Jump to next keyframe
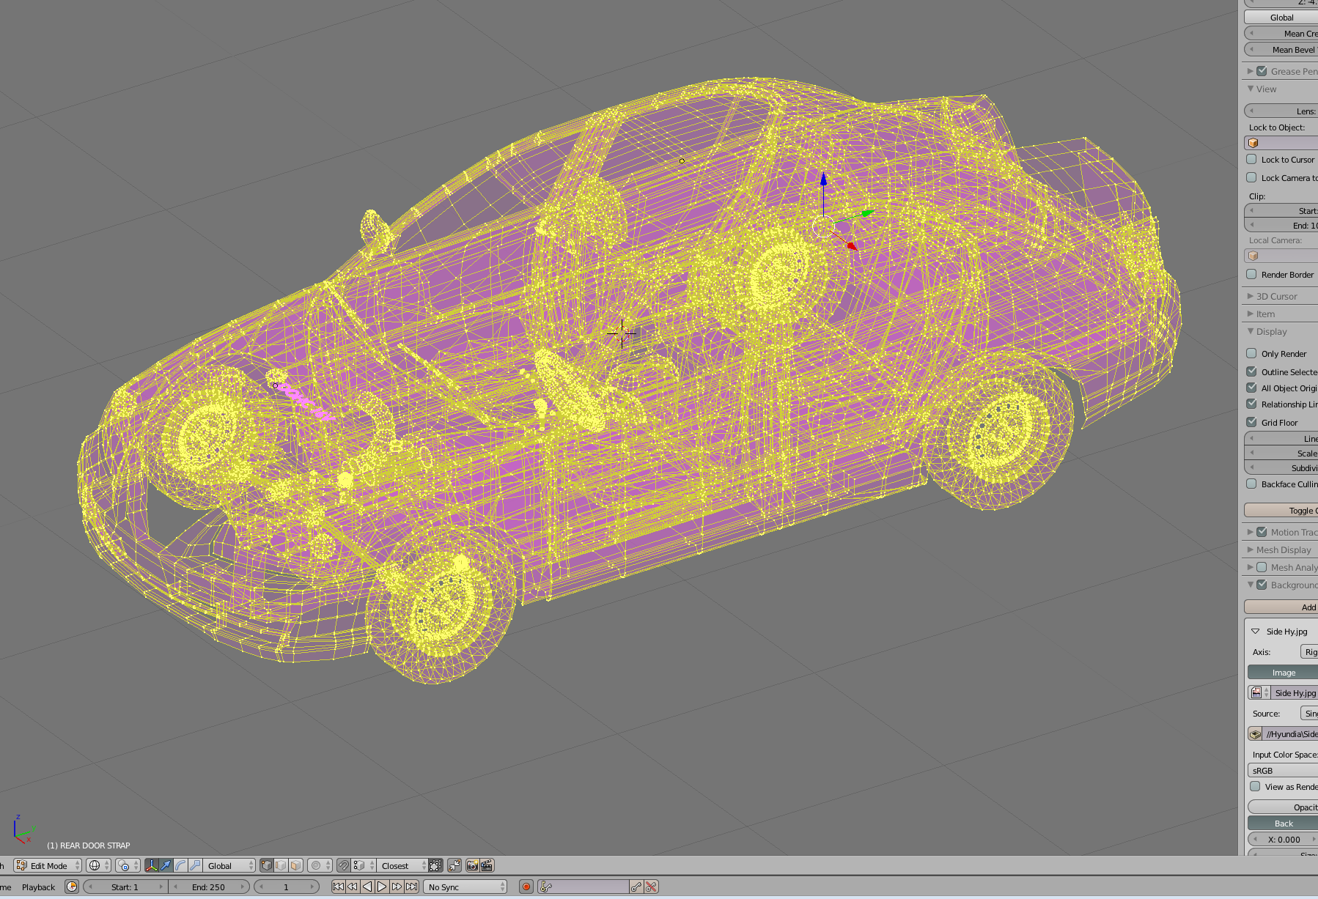1318x899 pixels. (x=397, y=887)
